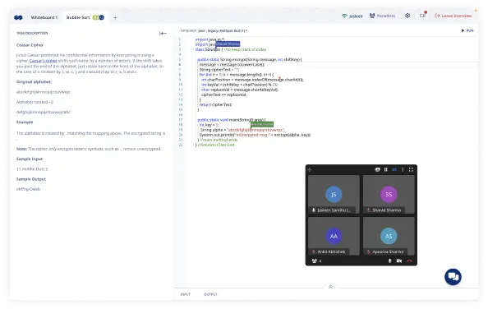This screenshot has width=488, height=309.
Task: Click the move handle on video widget
Action: coord(310,169)
